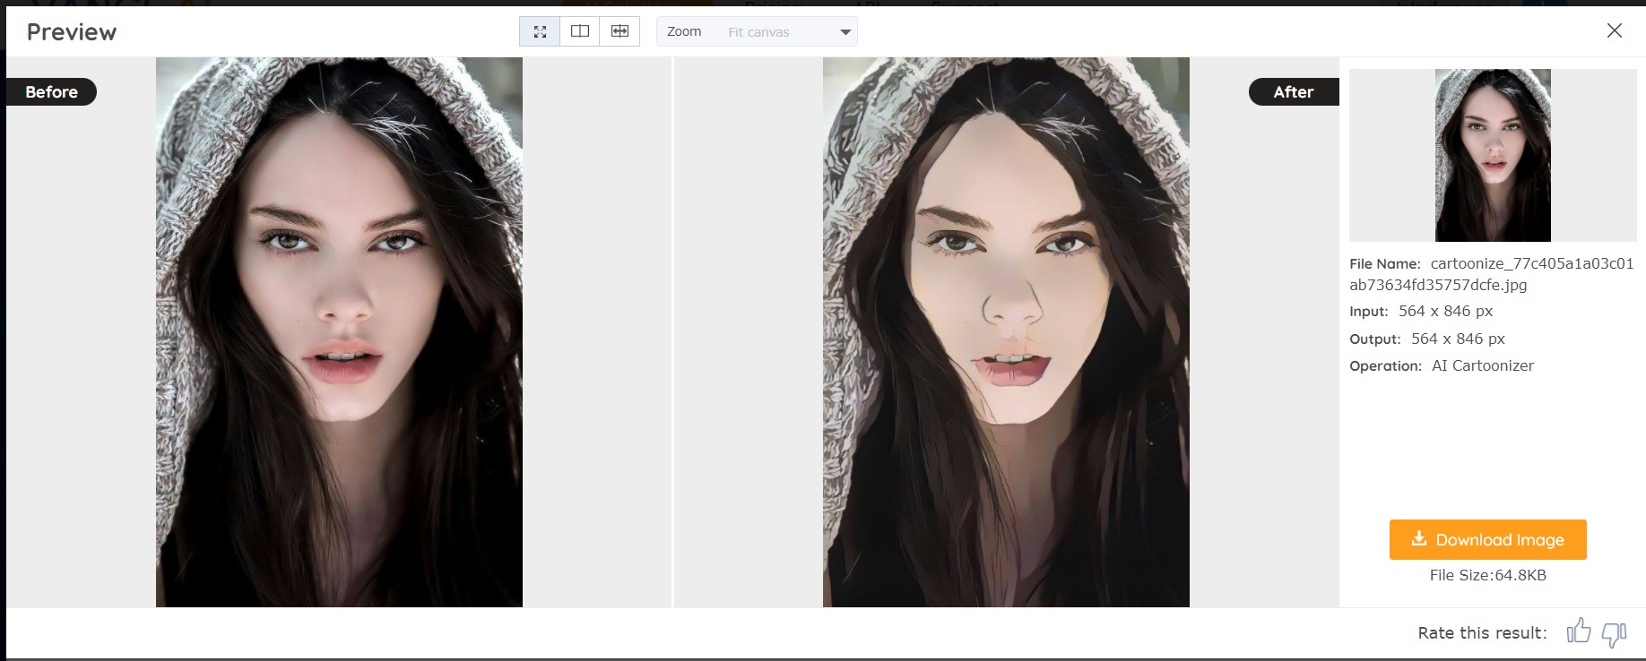Click the original Before photo
This screenshot has width=1646, height=661.
(x=339, y=331)
